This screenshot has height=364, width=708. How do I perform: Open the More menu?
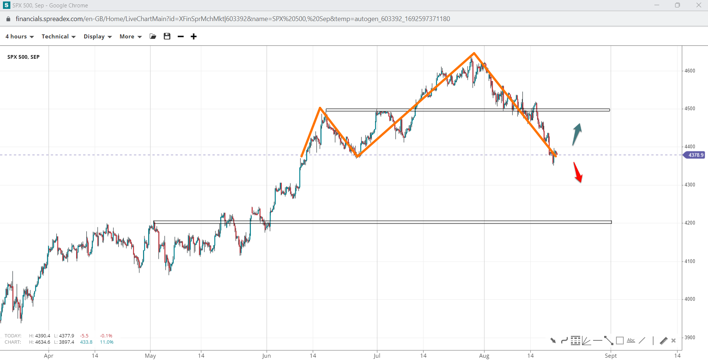130,36
